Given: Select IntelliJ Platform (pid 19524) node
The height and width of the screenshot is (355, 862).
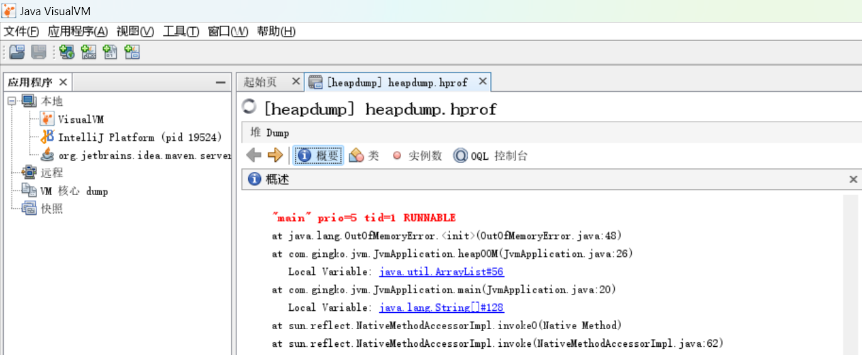Looking at the screenshot, I should pyautogui.click(x=140, y=137).
